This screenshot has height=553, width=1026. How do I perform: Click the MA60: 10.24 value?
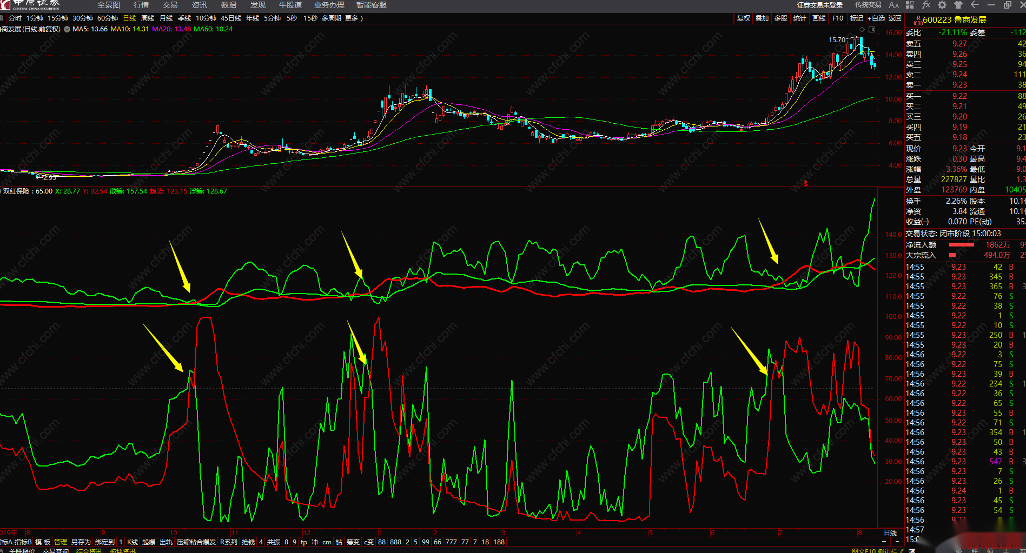(213, 29)
